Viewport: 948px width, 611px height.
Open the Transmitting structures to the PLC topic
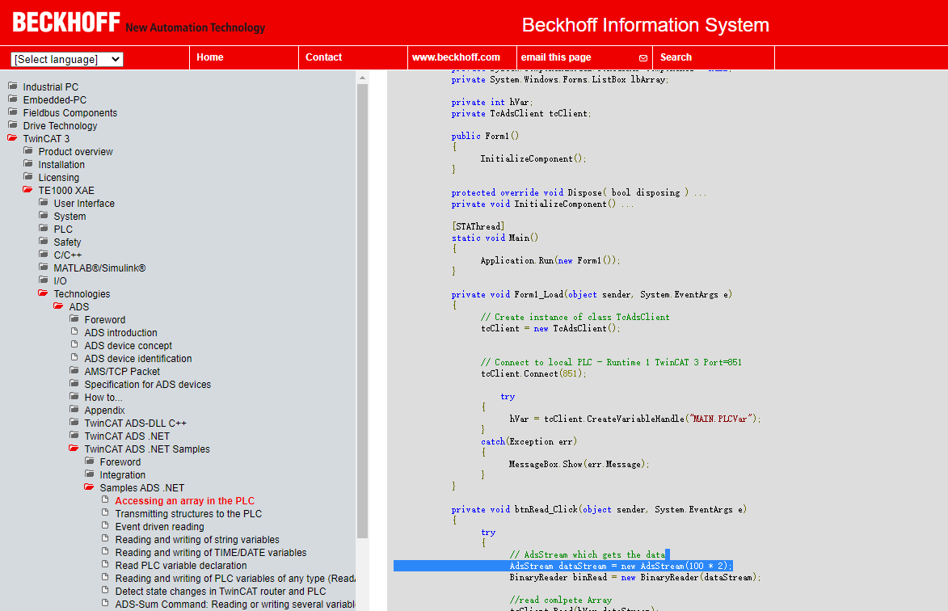tap(188, 513)
